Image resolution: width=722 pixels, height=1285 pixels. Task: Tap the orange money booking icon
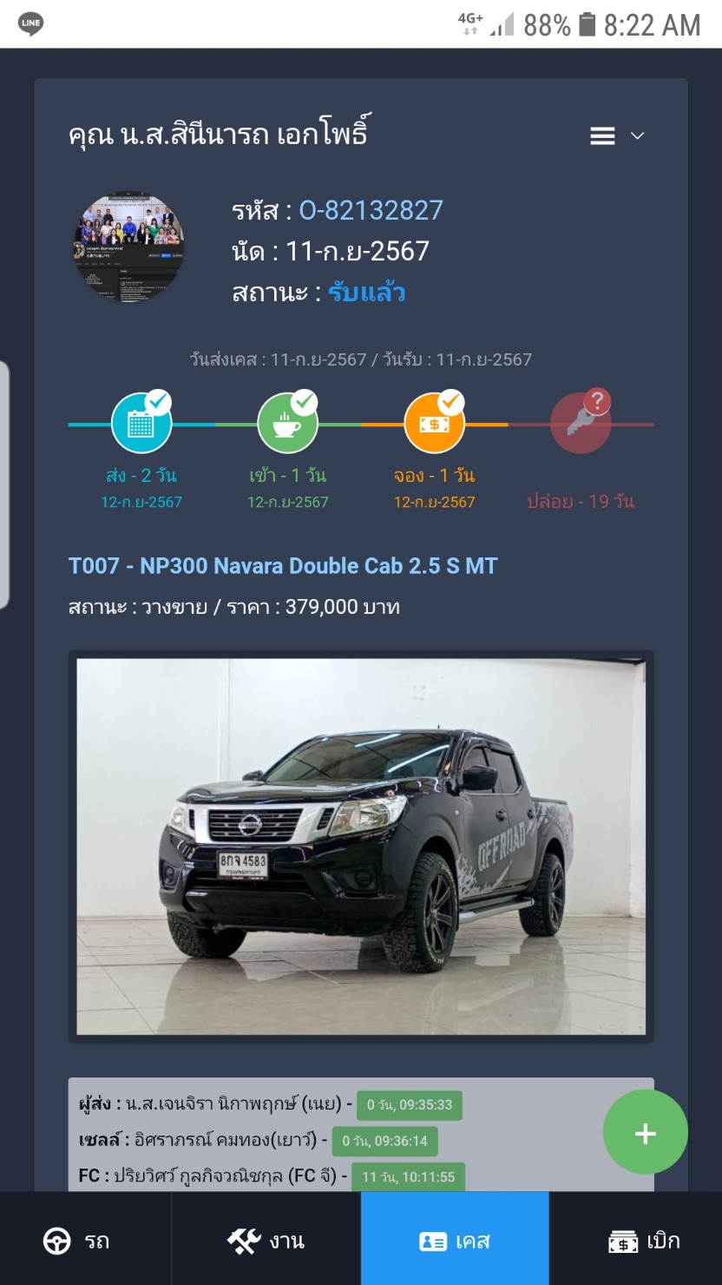[434, 423]
